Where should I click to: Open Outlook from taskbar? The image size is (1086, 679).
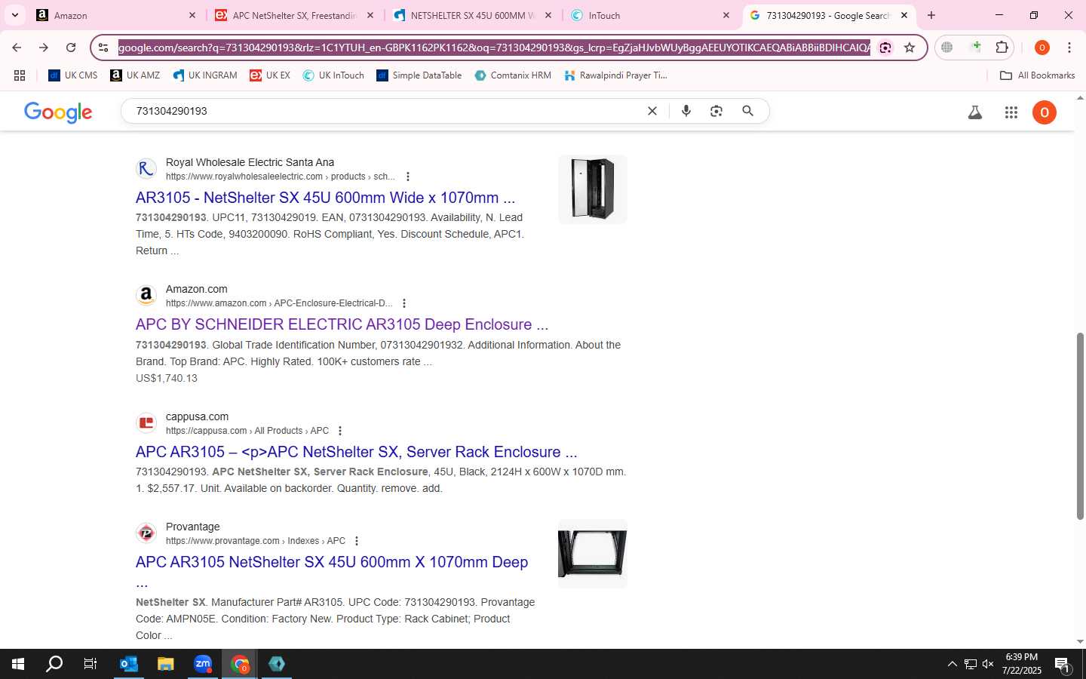[x=129, y=664]
